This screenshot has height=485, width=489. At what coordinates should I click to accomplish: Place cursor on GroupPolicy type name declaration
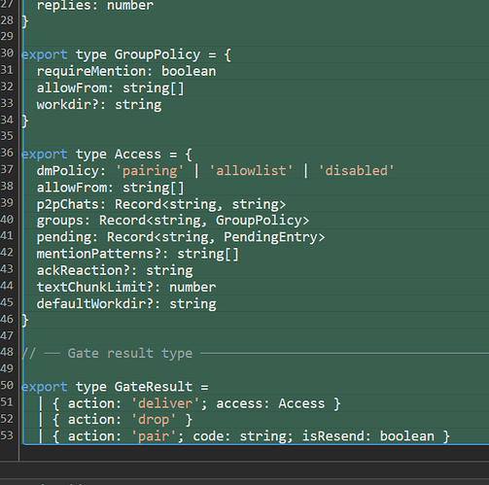click(157, 54)
